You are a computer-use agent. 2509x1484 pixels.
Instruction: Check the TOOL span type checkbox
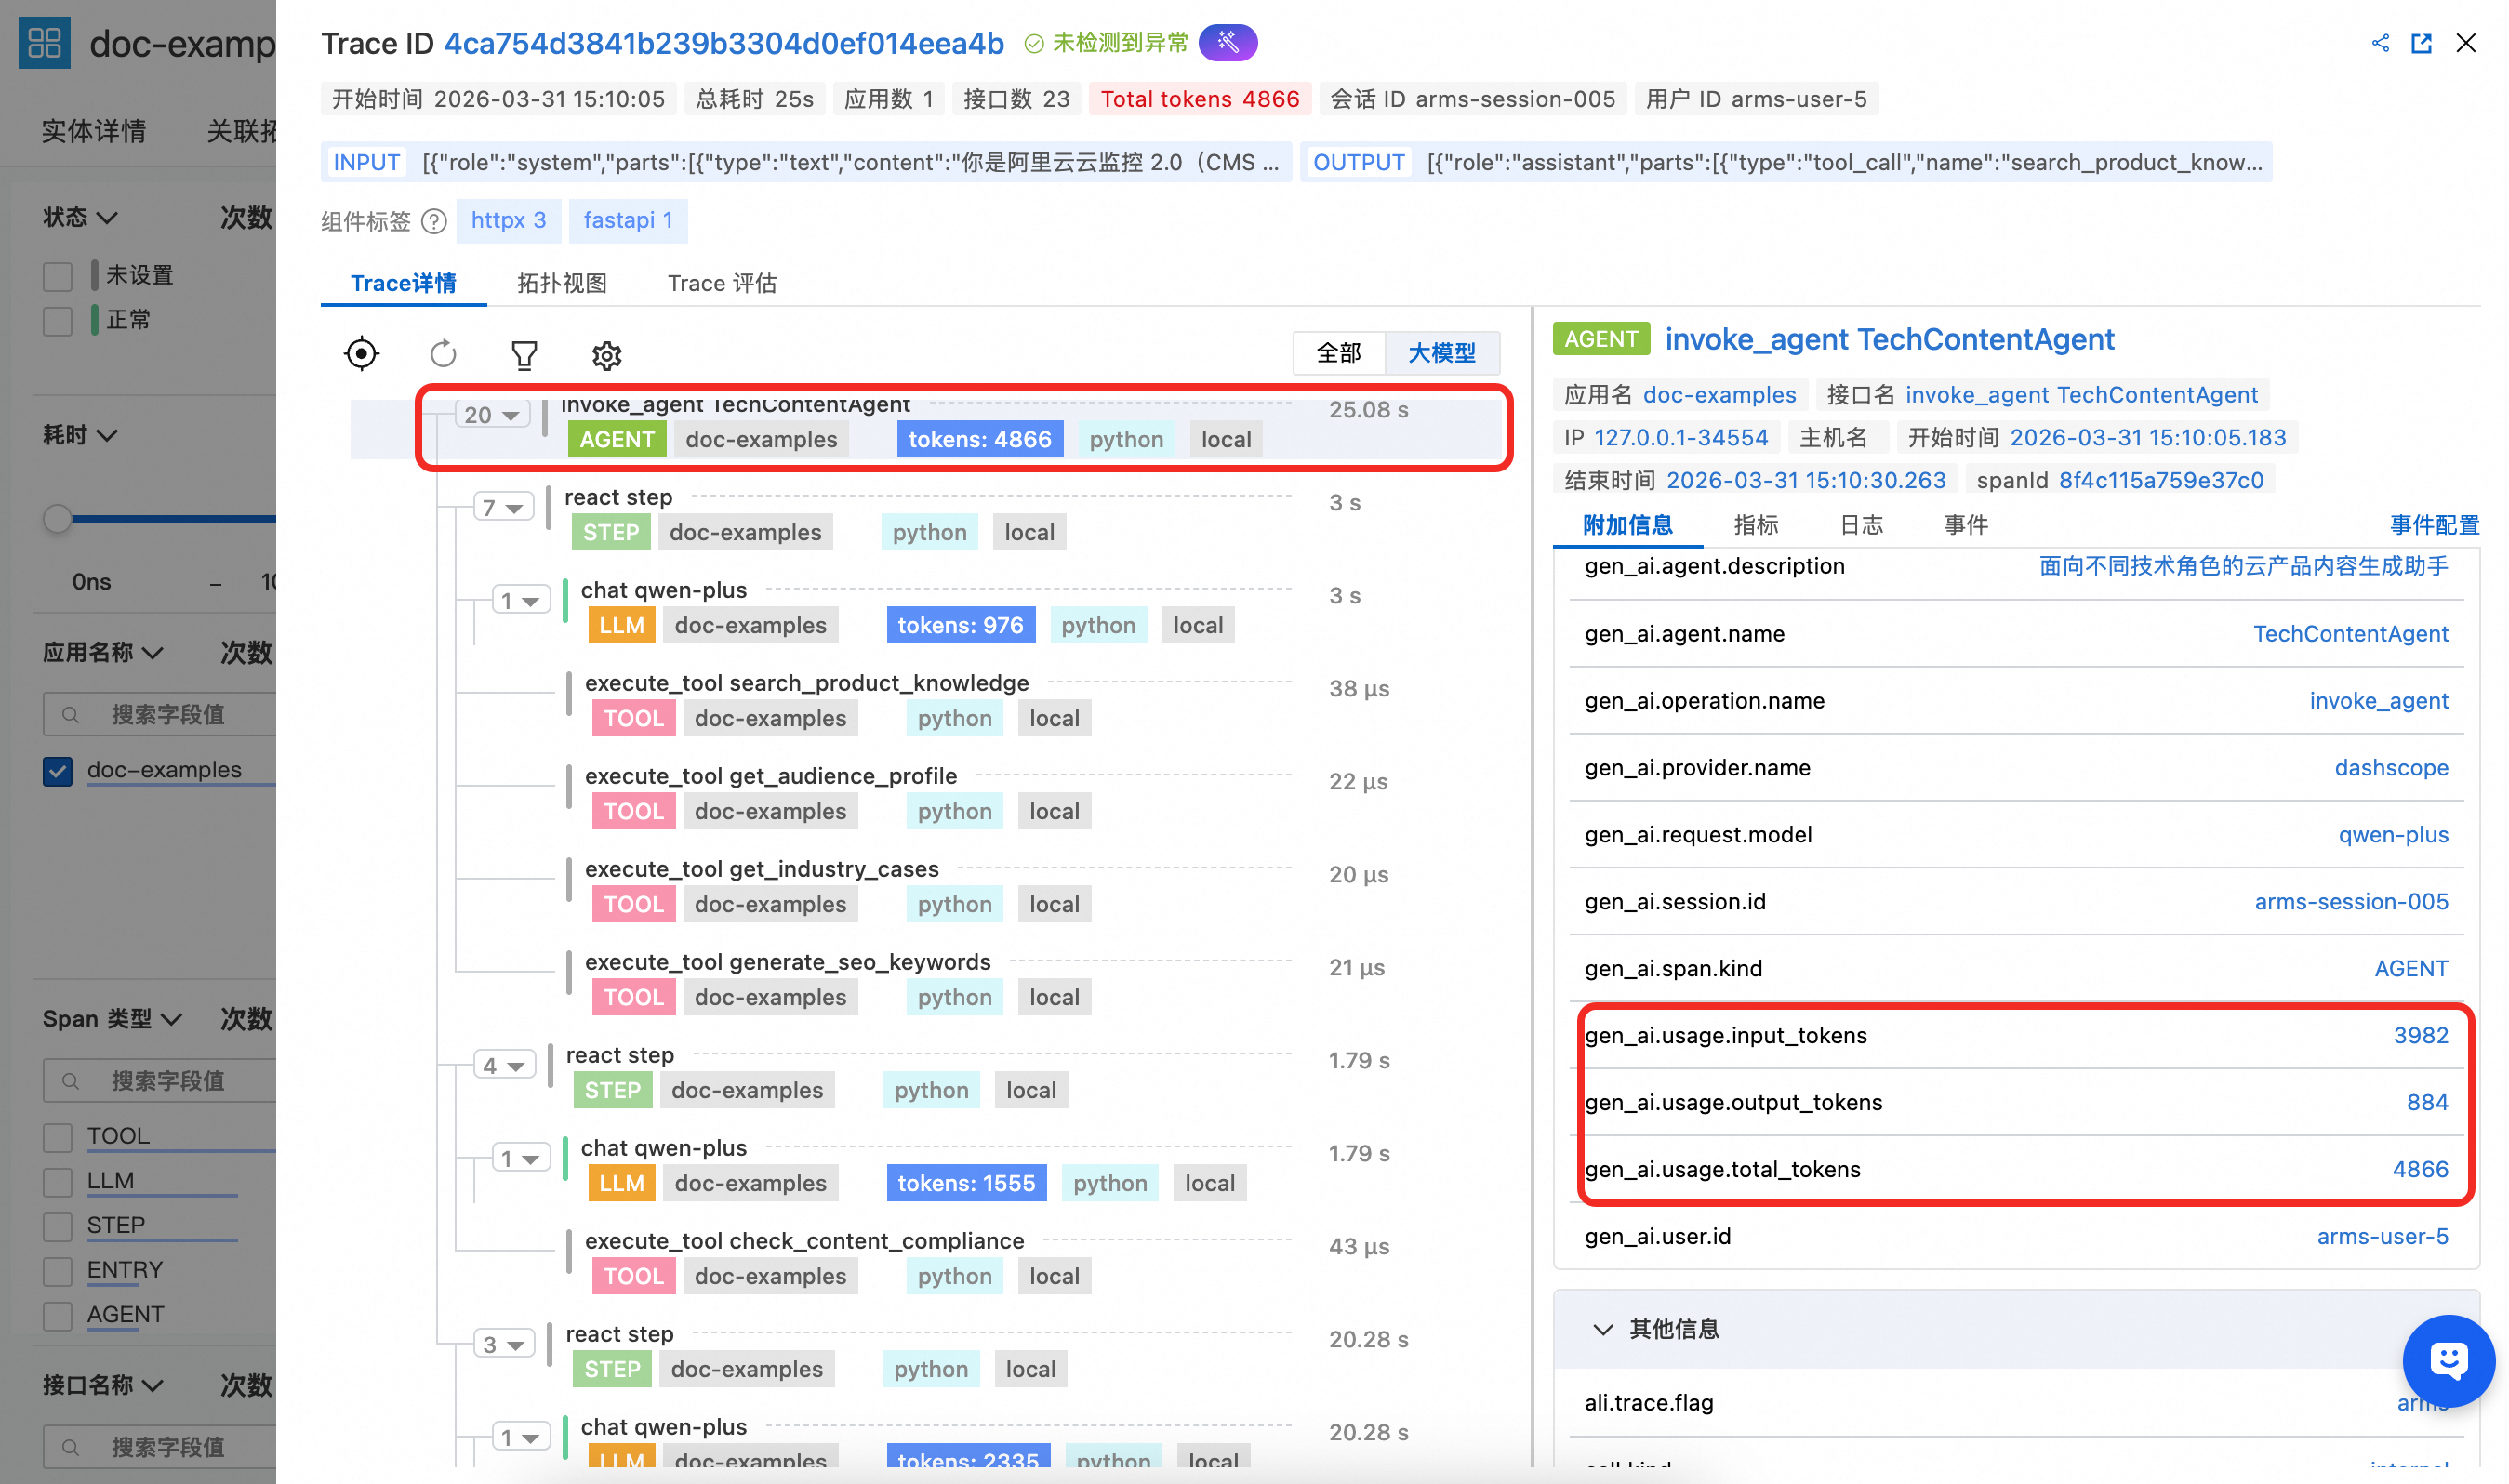(58, 1137)
